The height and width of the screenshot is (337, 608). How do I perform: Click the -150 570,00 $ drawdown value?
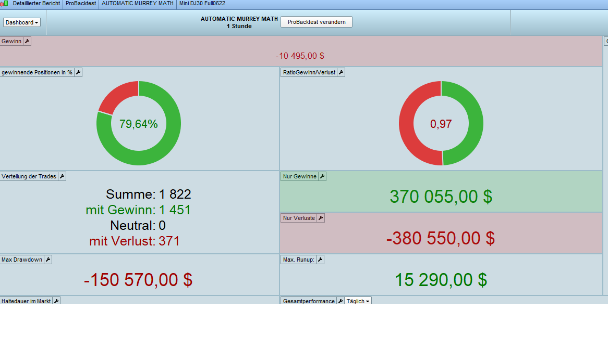pyautogui.click(x=138, y=280)
